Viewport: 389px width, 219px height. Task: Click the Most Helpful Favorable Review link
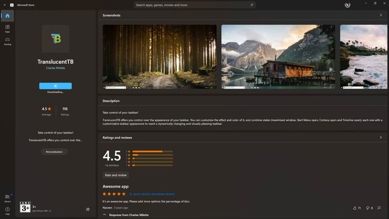(x=152, y=194)
